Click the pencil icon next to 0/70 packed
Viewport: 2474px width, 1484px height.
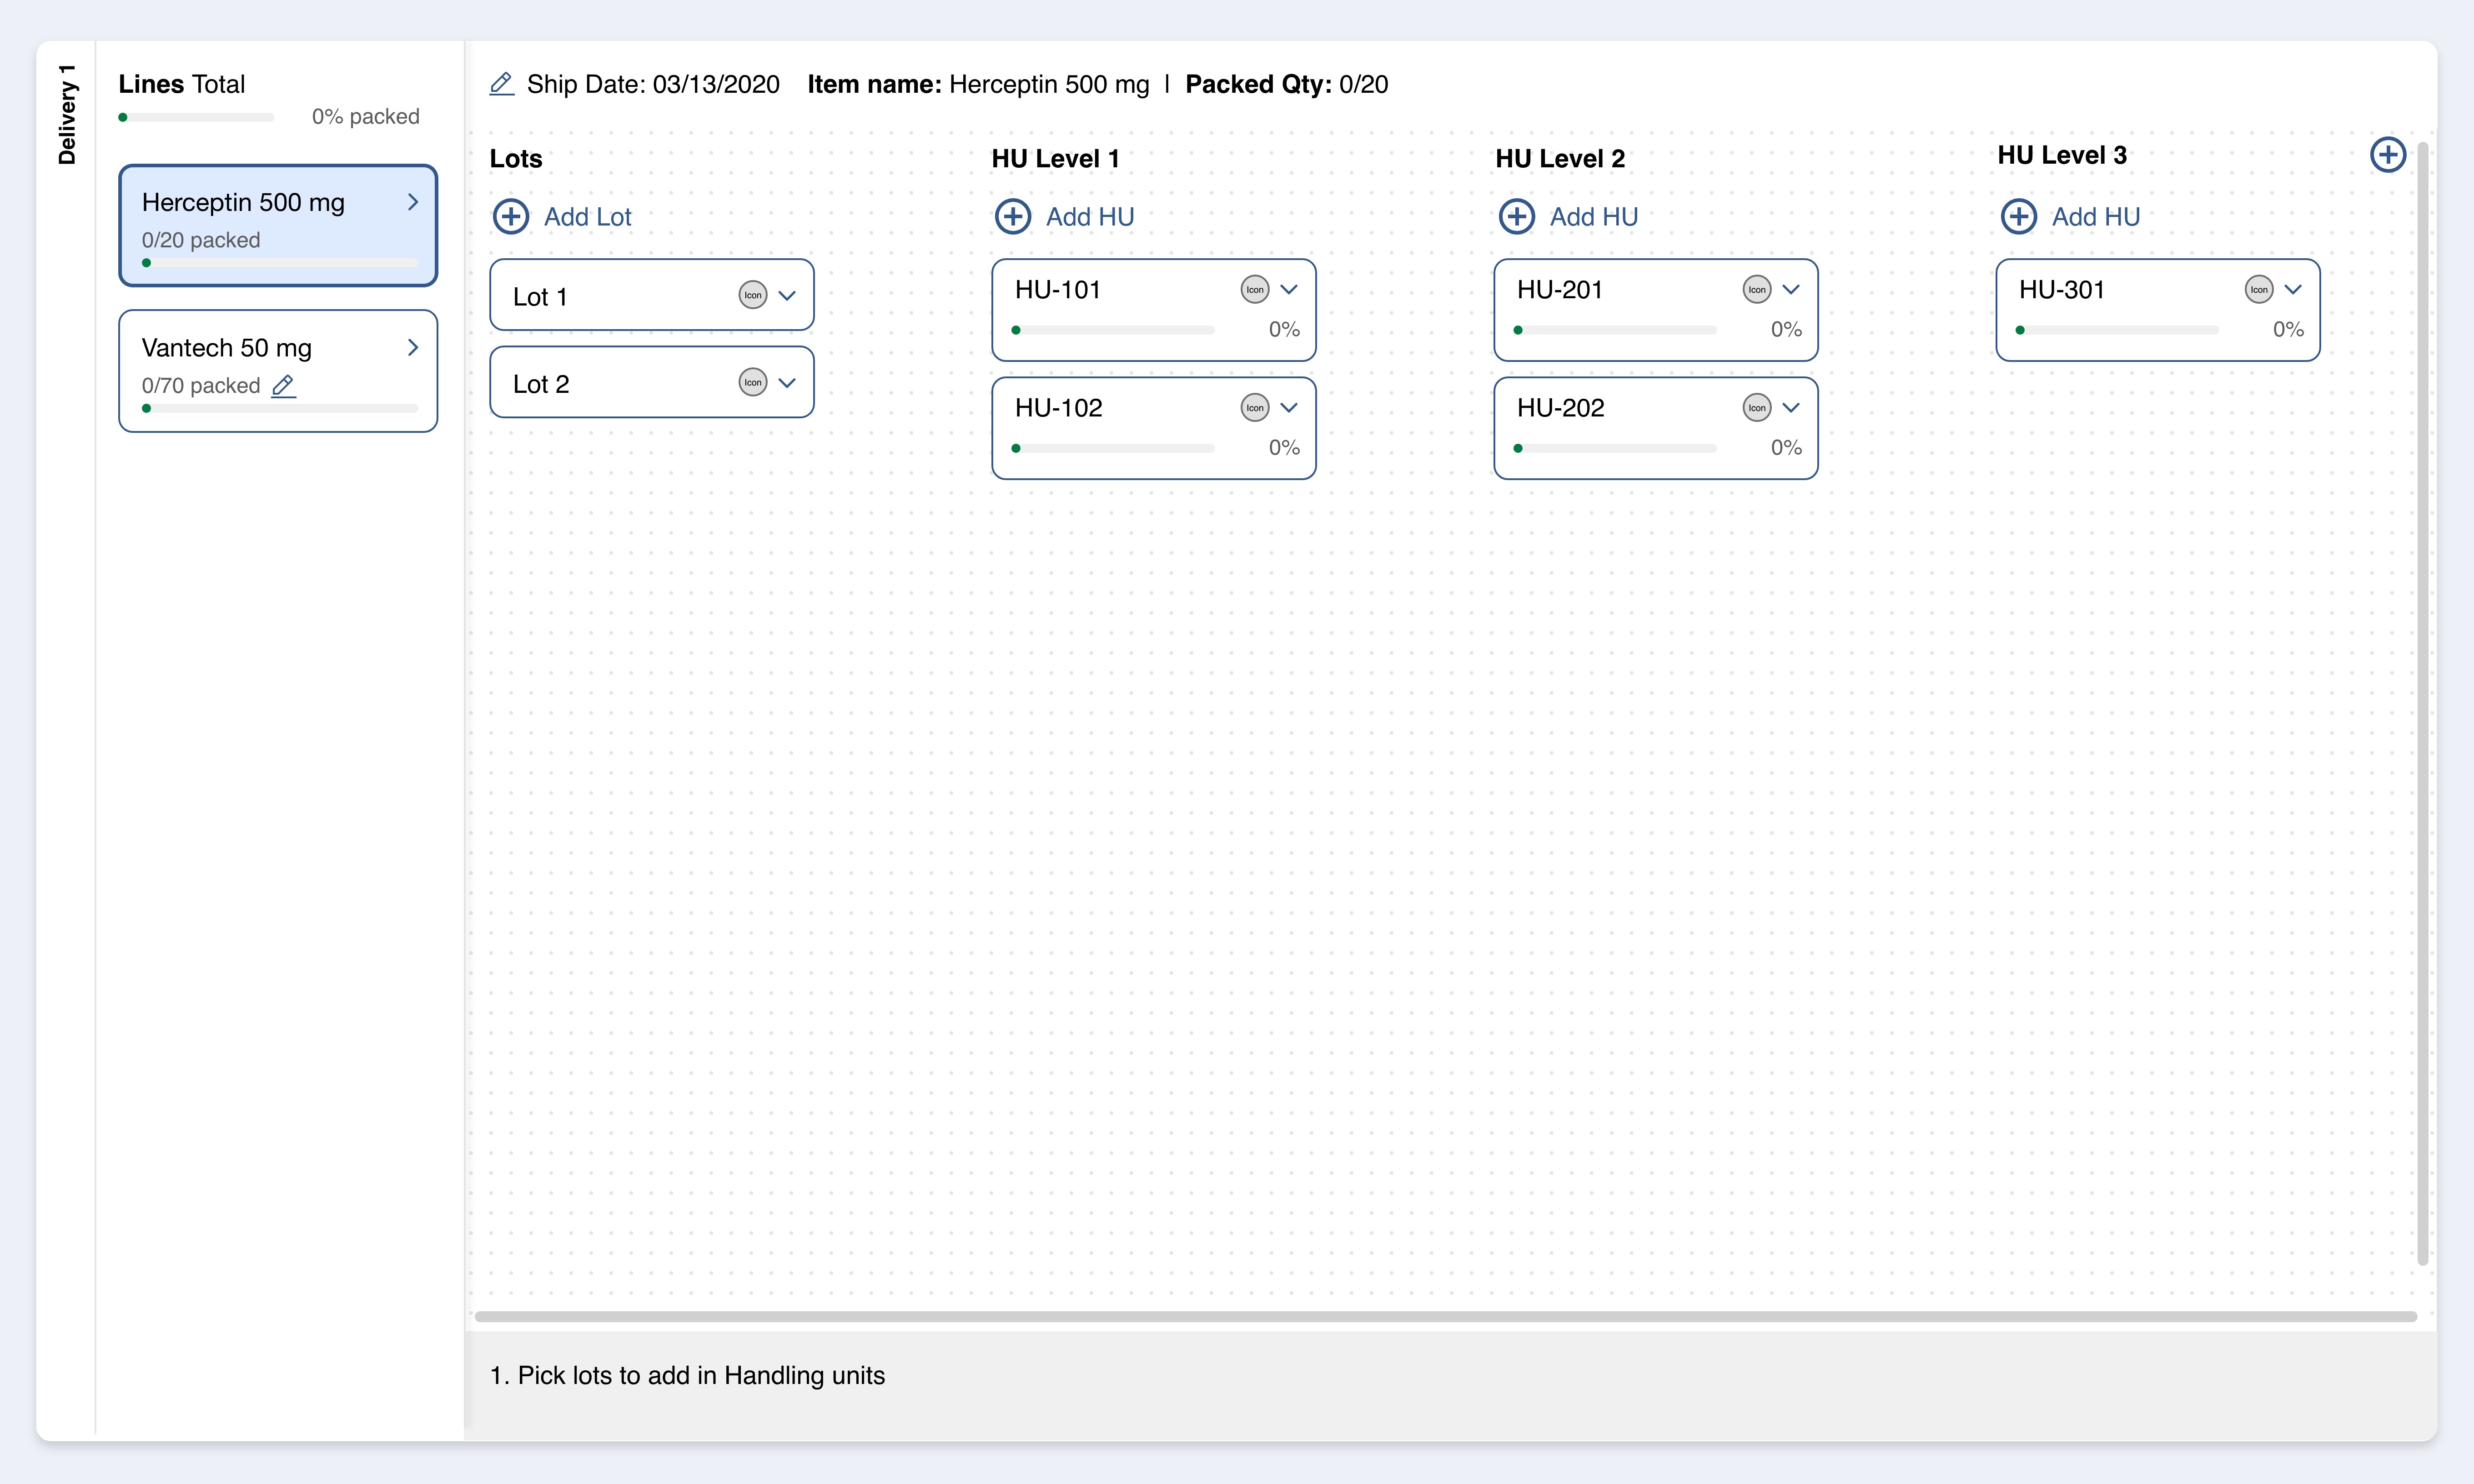click(284, 386)
